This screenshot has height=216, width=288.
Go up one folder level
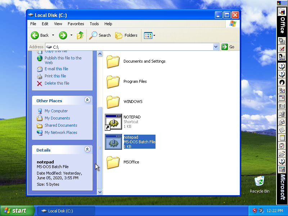(x=80, y=35)
